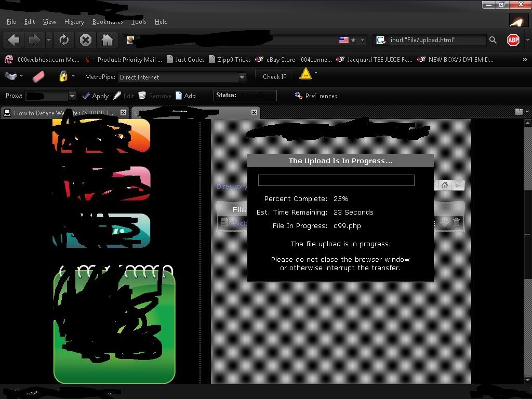The image size is (532, 399).
Task: Click the 25% percent complete value
Action: 341,199
